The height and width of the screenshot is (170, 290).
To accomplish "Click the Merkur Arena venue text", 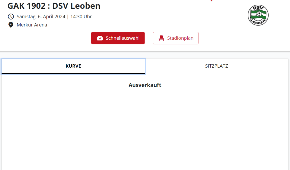I will (32, 25).
